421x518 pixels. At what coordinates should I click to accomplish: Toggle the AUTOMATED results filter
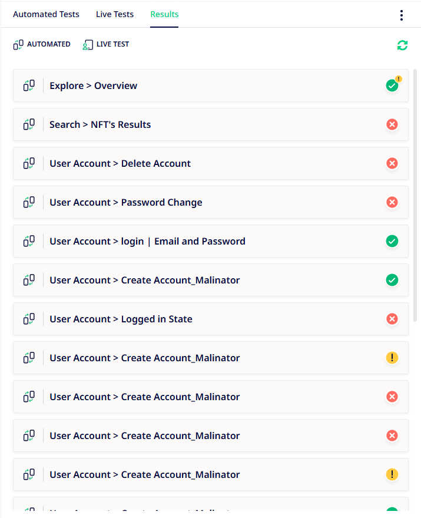pos(42,44)
